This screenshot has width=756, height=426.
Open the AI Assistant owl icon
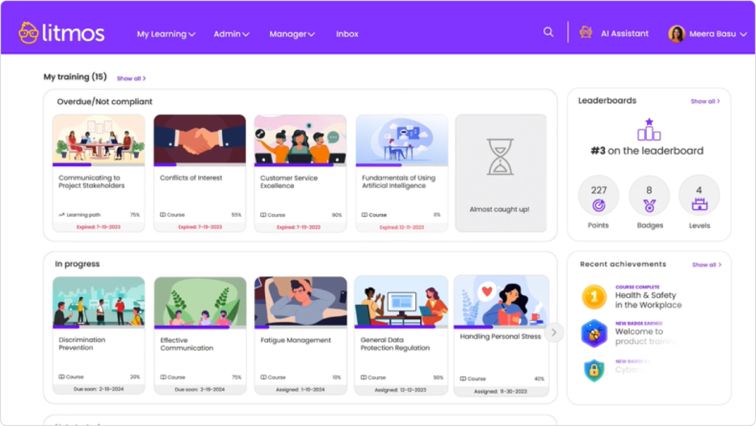tap(585, 33)
